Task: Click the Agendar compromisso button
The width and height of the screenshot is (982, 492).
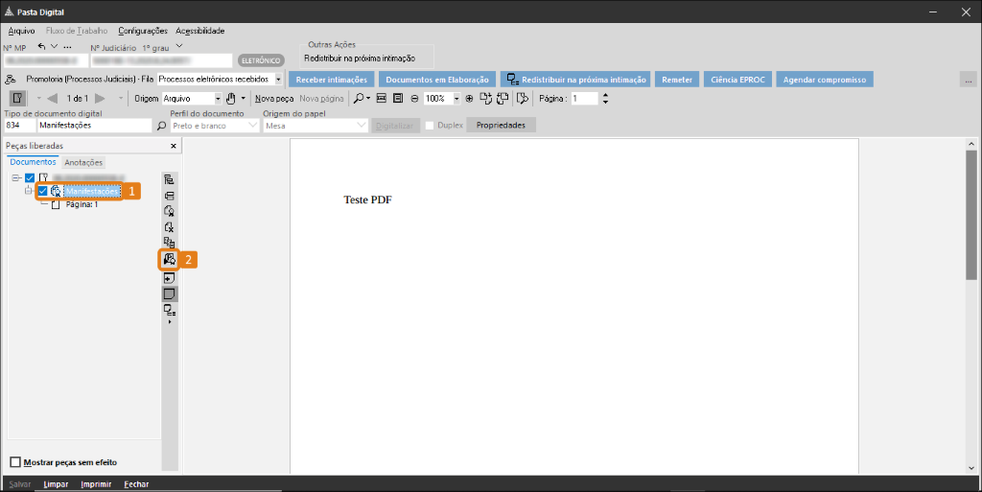Action: pos(824,80)
